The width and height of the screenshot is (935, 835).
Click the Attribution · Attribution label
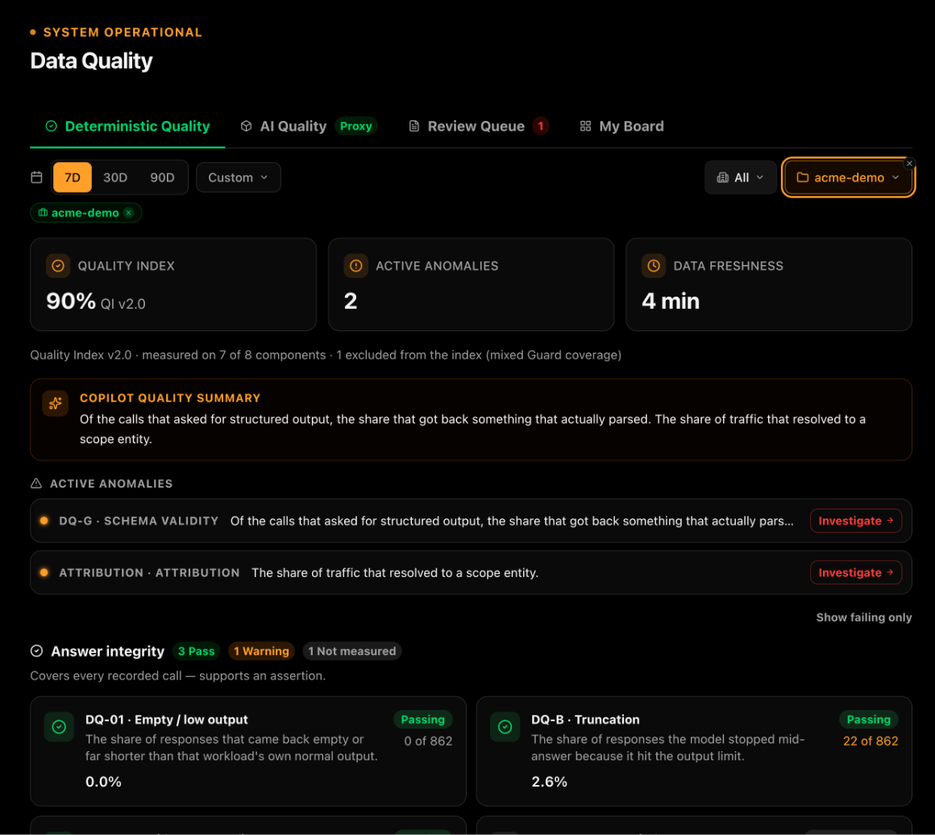point(149,572)
